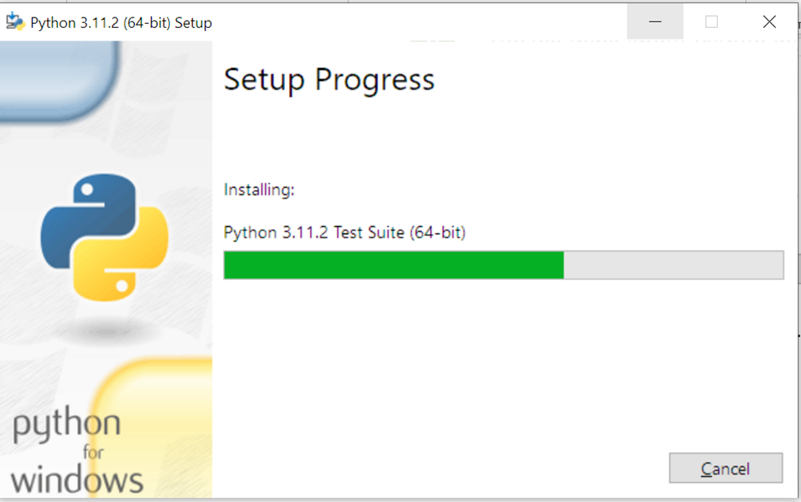801x502 pixels.
Task: Click the 'Python 3.11.2 Test Suite (64-bit)' text
Action: point(345,232)
